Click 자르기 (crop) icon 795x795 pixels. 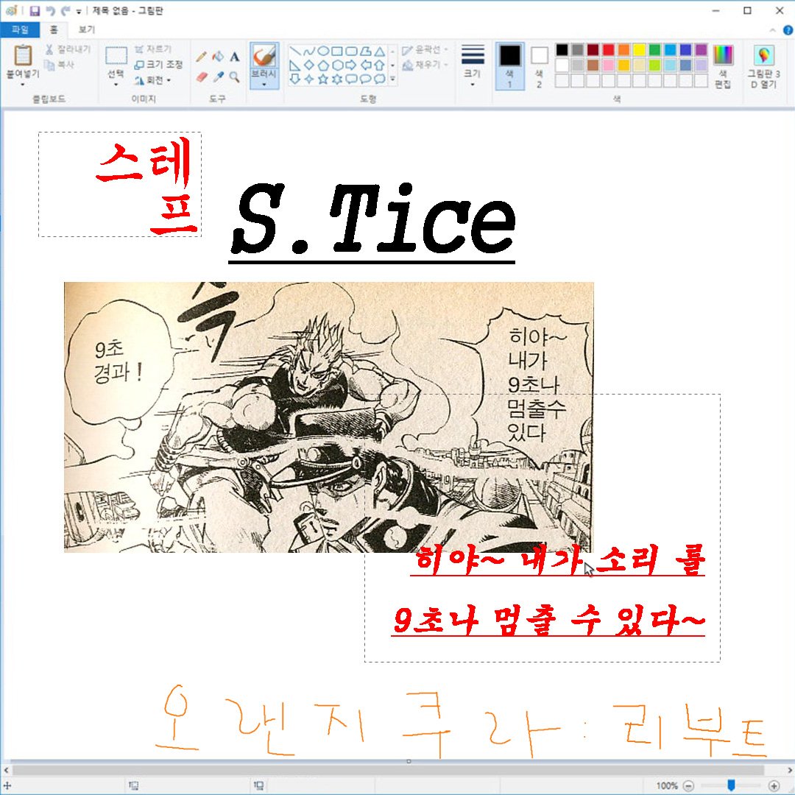point(139,49)
